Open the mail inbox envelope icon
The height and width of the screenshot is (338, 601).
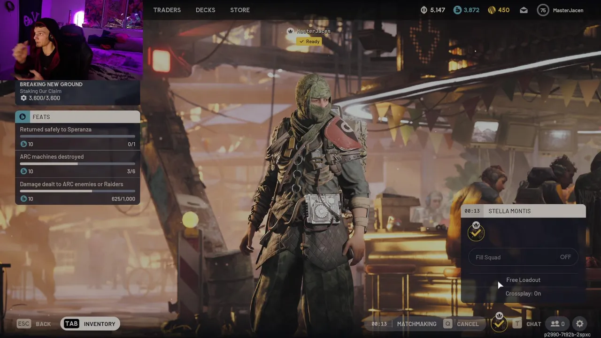[524, 10]
